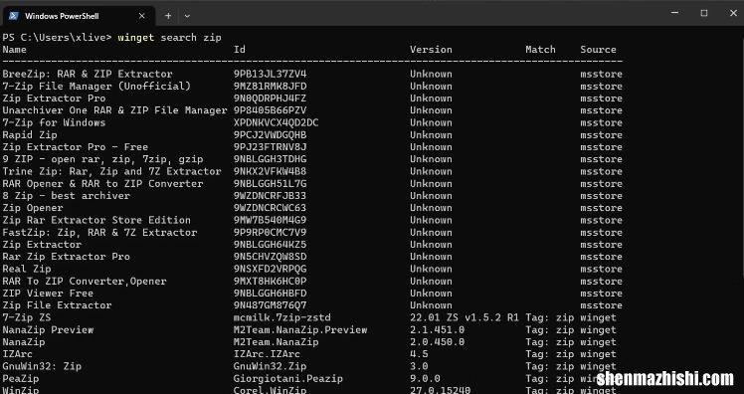Viewport: 744px width, 394px height.
Task: Maximize the terminal window
Action: 704,13
